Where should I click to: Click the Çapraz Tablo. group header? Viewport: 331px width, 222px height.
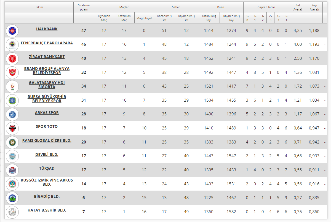266,7
